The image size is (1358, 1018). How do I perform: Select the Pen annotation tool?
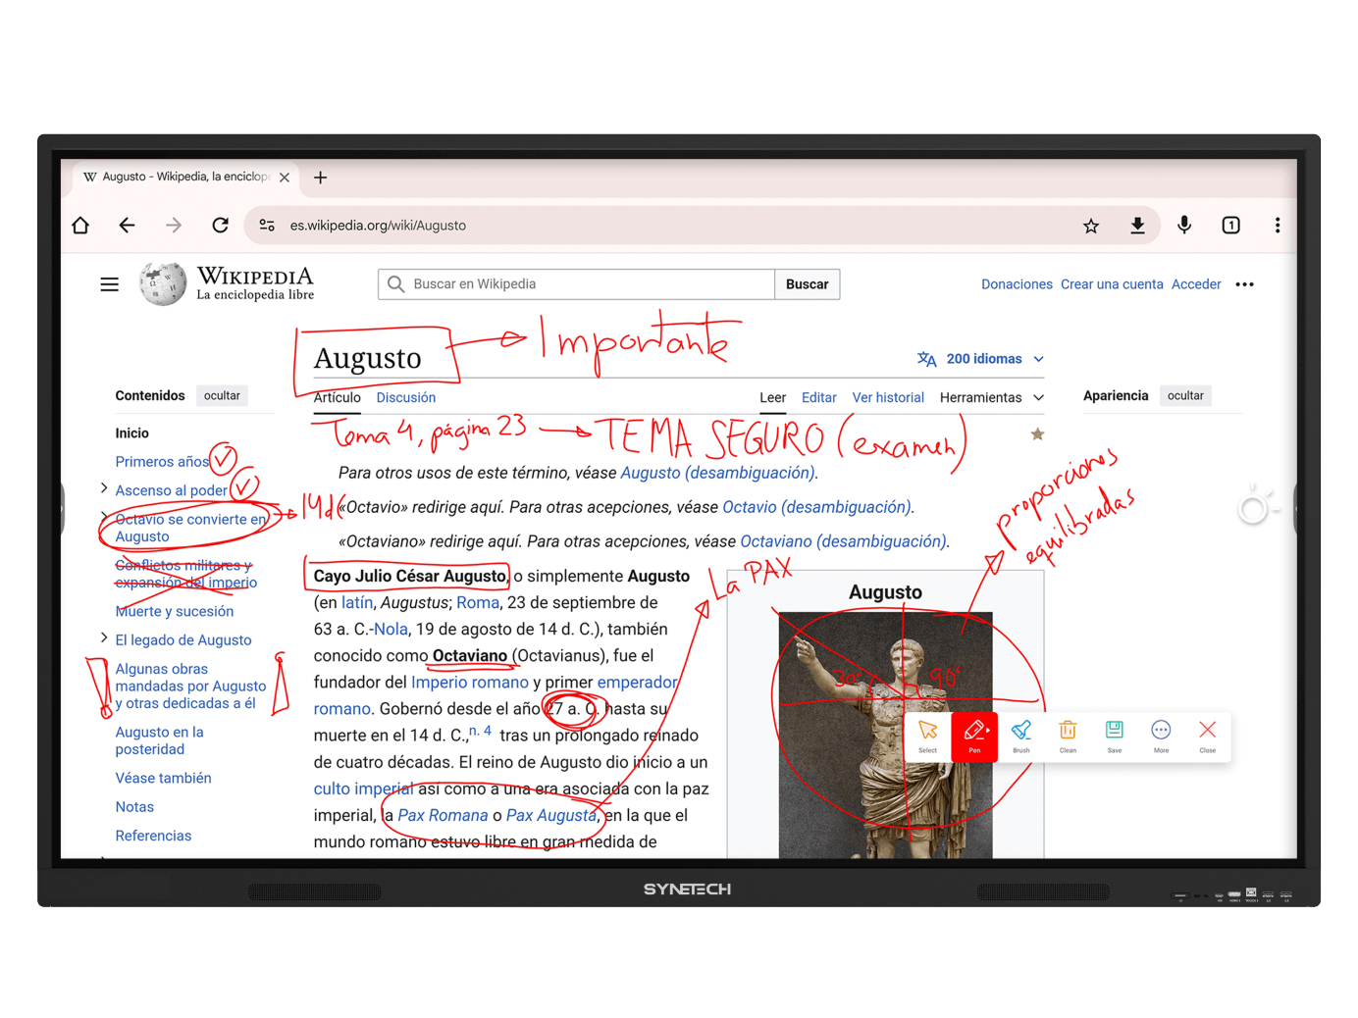click(x=974, y=736)
